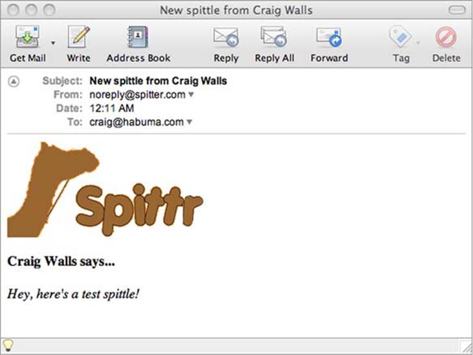Reply to this message

[226, 38]
